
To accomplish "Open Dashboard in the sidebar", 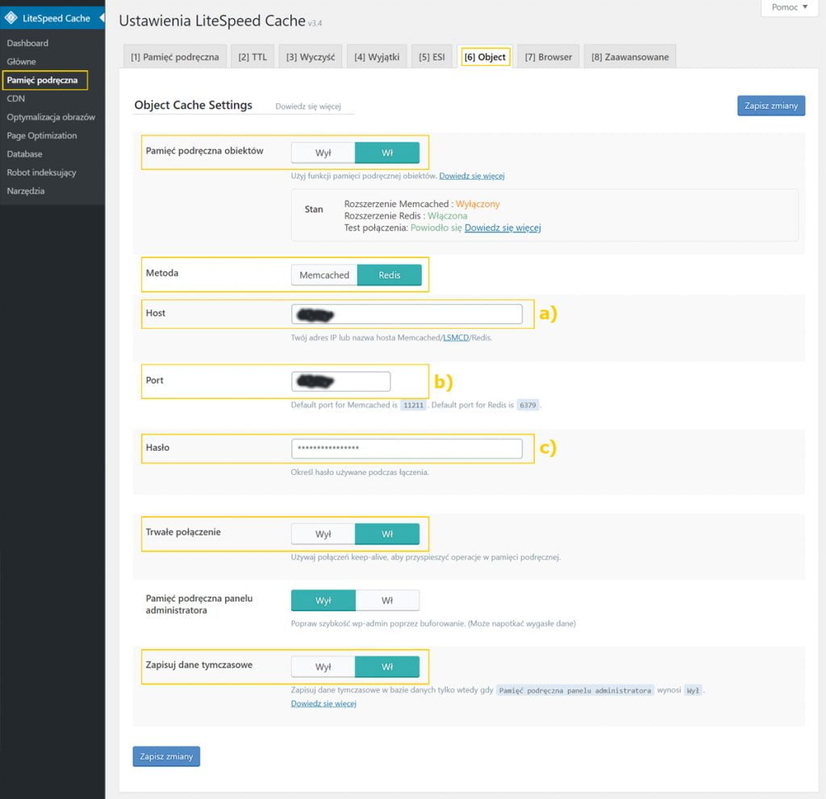I will point(27,44).
